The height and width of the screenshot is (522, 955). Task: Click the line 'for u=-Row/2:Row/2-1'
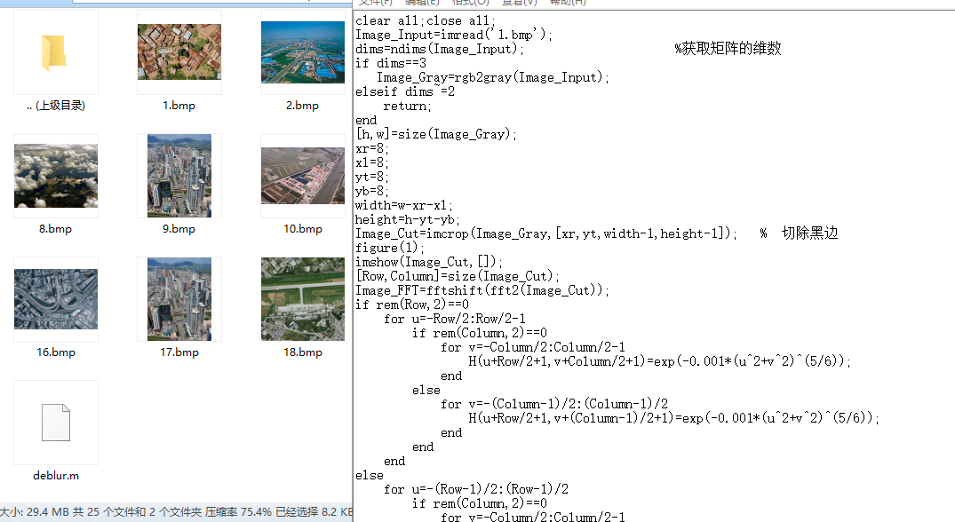coord(454,319)
